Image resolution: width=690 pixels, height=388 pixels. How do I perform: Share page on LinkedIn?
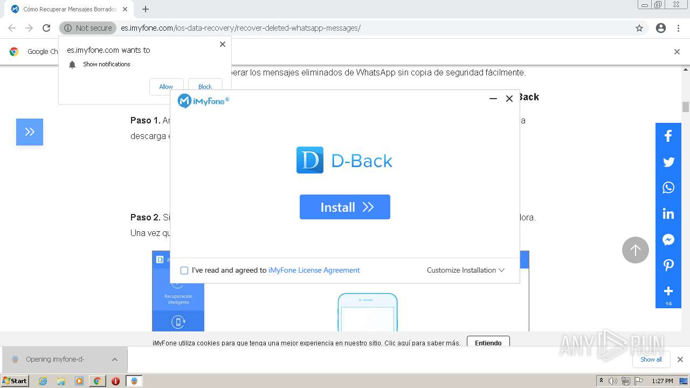pyautogui.click(x=668, y=213)
